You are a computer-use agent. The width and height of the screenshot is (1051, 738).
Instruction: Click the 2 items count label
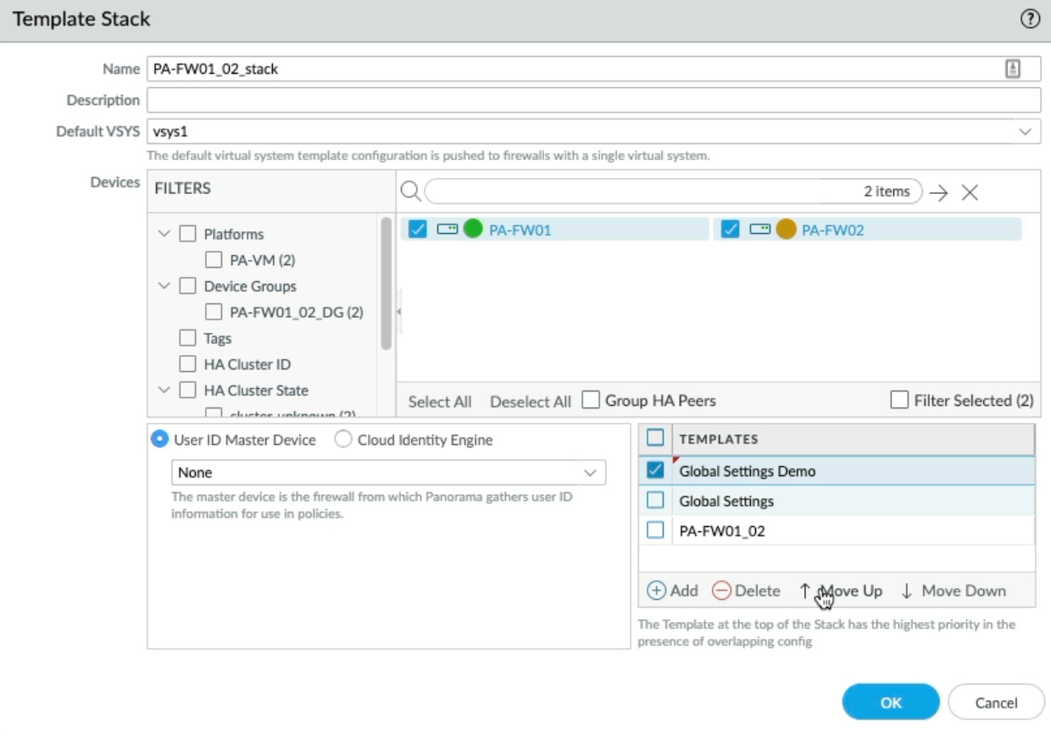[x=887, y=191]
